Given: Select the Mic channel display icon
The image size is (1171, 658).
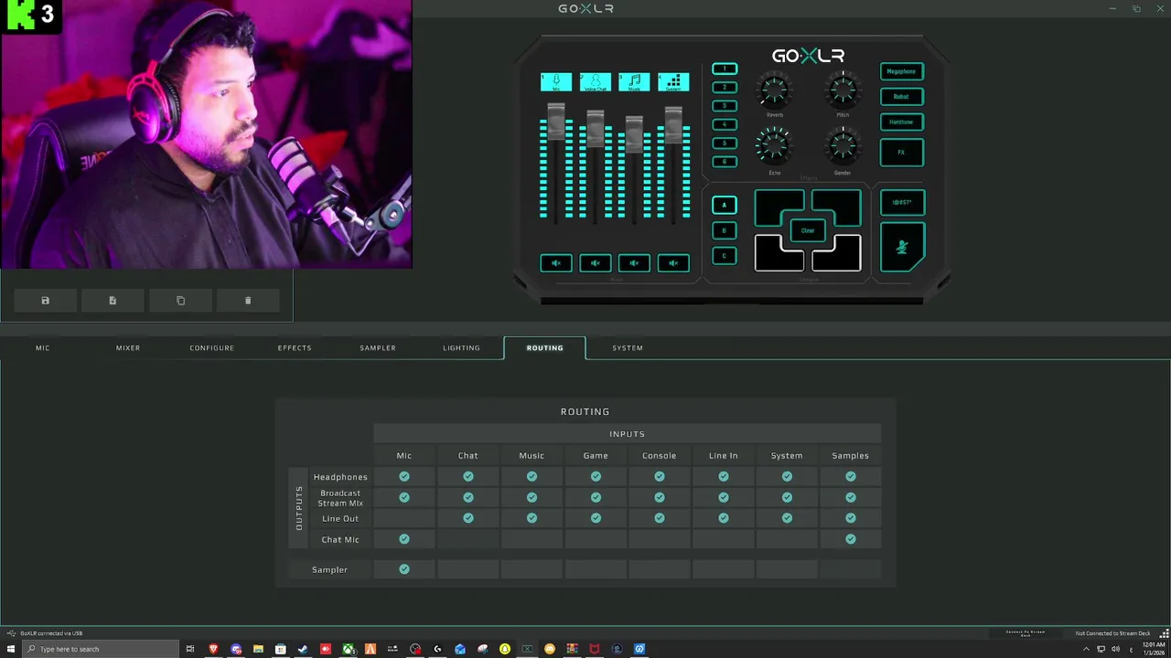Looking at the screenshot, I should pyautogui.click(x=556, y=82).
